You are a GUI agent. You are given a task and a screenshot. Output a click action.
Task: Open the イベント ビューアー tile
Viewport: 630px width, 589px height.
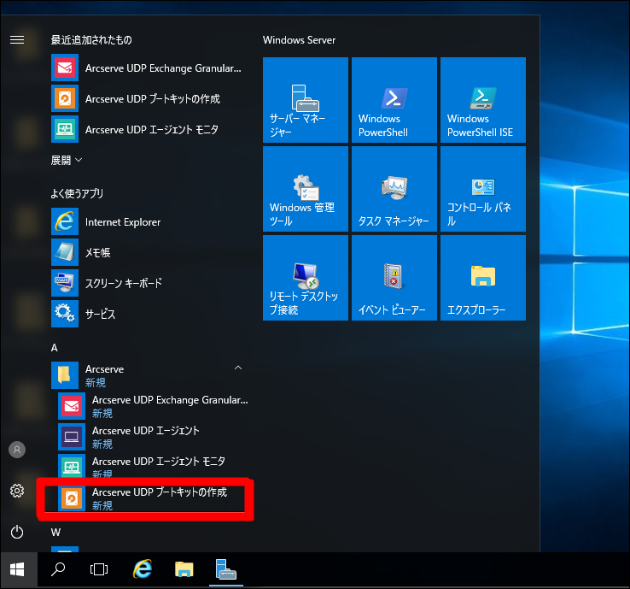(394, 278)
